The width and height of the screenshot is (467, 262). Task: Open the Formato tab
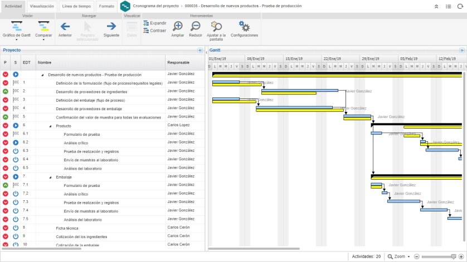click(106, 6)
